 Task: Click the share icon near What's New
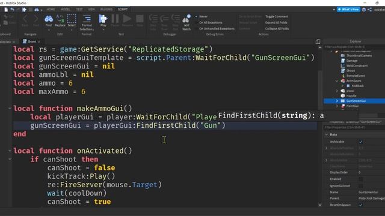pyautogui.click(x=370, y=10)
